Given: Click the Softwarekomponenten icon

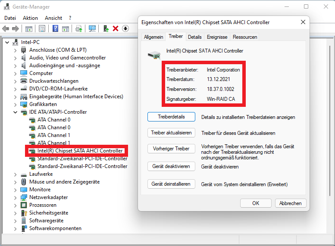Looking at the screenshot, I should 24,228.
